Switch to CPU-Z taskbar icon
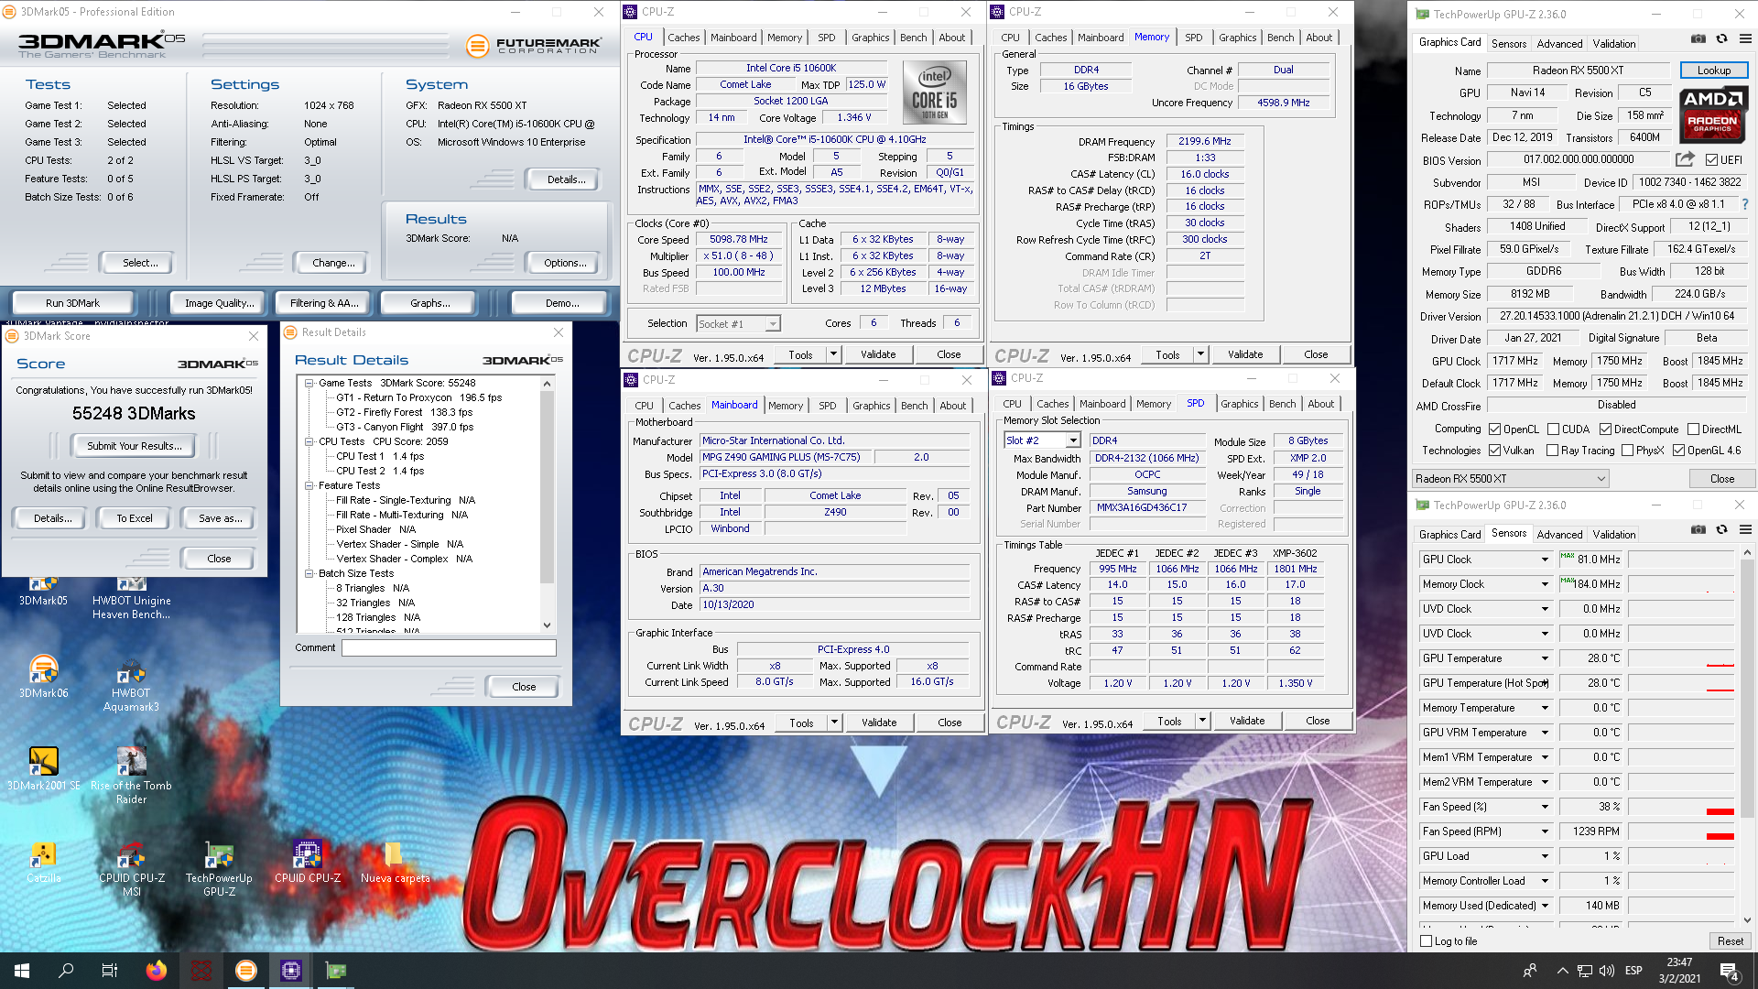Viewport: 1758px width, 989px height. 291,971
